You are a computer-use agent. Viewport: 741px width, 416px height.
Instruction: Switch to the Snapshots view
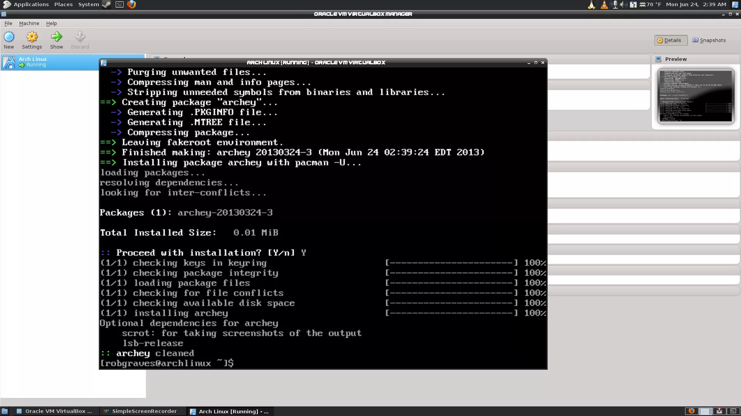pyautogui.click(x=709, y=40)
